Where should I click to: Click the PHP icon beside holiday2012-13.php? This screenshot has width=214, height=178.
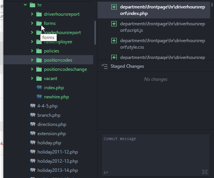(33, 161)
